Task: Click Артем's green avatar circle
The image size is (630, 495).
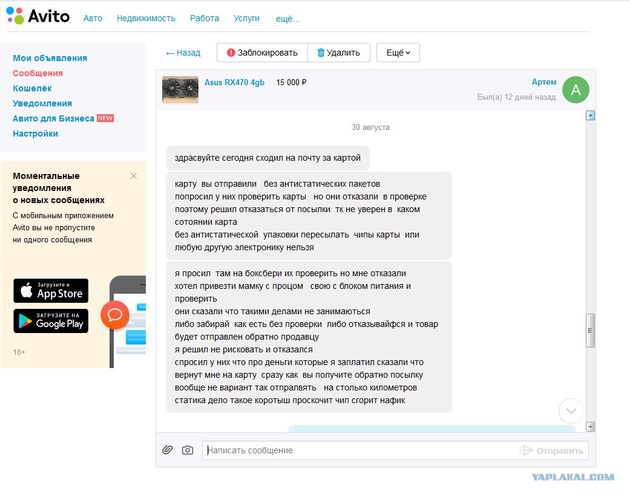Action: 576,89
